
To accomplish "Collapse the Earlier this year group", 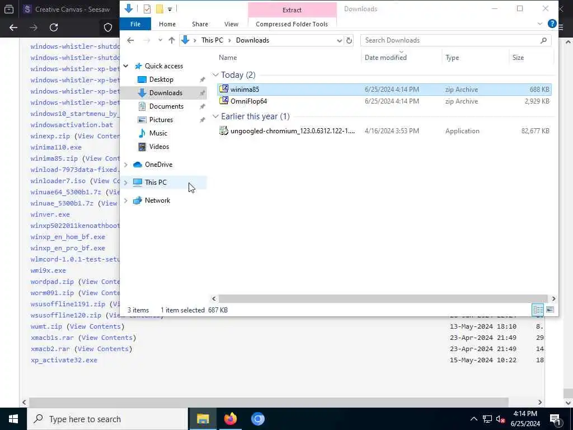I will point(215,116).
